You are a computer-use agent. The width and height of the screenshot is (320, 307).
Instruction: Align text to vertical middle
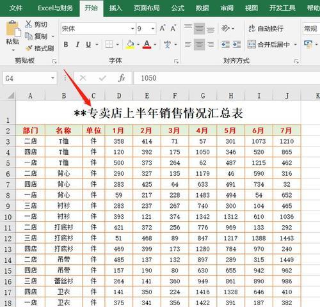199,29
